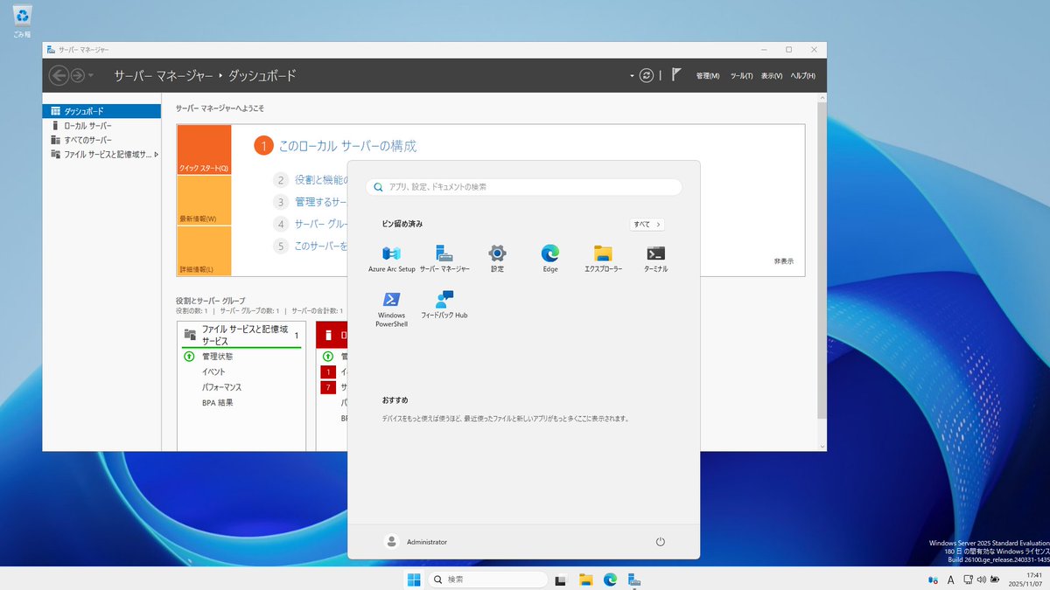Launch ターミナル from pinned apps

tap(654, 255)
